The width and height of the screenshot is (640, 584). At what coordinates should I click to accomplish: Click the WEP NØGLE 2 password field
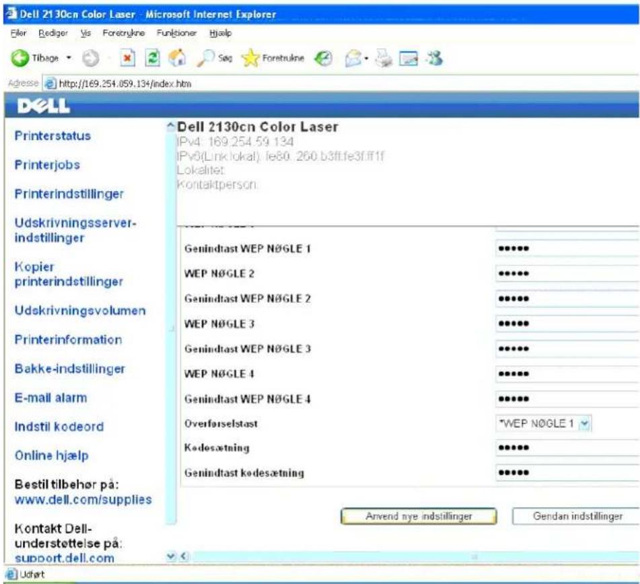point(567,273)
